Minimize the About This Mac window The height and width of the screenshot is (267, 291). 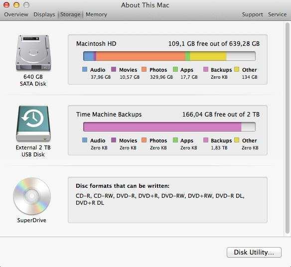pos(16,5)
